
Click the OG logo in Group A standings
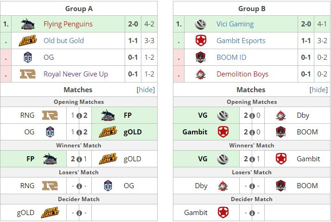pyautogui.click(x=28, y=57)
